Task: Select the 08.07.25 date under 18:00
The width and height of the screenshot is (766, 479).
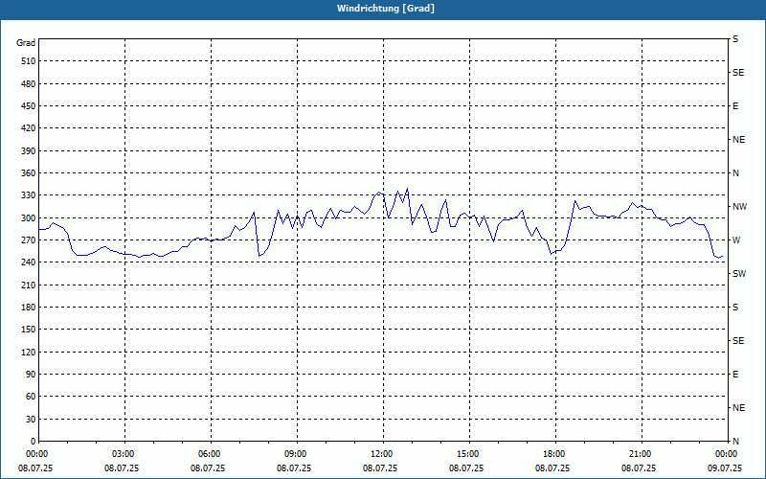Action: click(x=552, y=468)
